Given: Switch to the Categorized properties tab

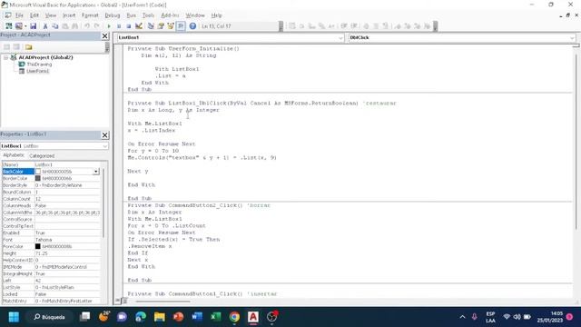Looking at the screenshot, I should pyautogui.click(x=42, y=155).
